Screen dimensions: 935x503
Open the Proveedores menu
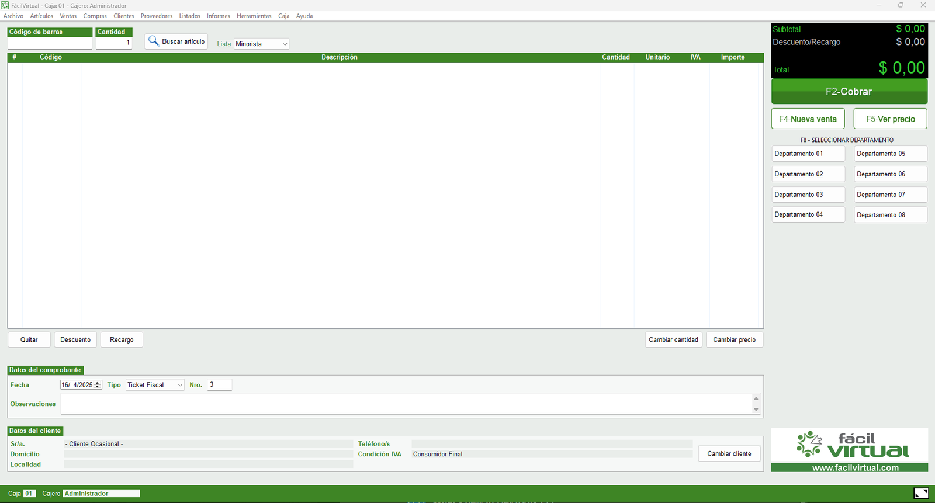pos(157,16)
